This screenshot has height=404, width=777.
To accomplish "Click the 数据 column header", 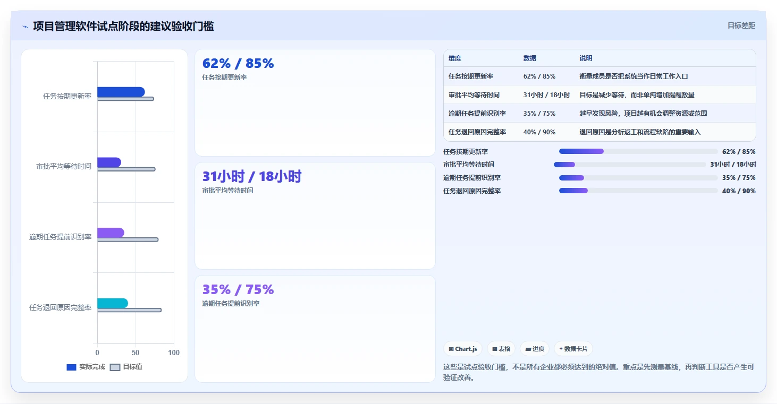I will [x=530, y=58].
